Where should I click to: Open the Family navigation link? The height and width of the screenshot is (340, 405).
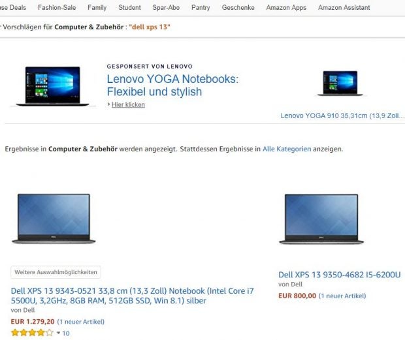point(97,7)
